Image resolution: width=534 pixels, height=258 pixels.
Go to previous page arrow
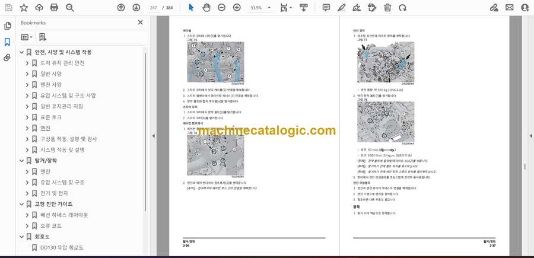click(x=121, y=8)
